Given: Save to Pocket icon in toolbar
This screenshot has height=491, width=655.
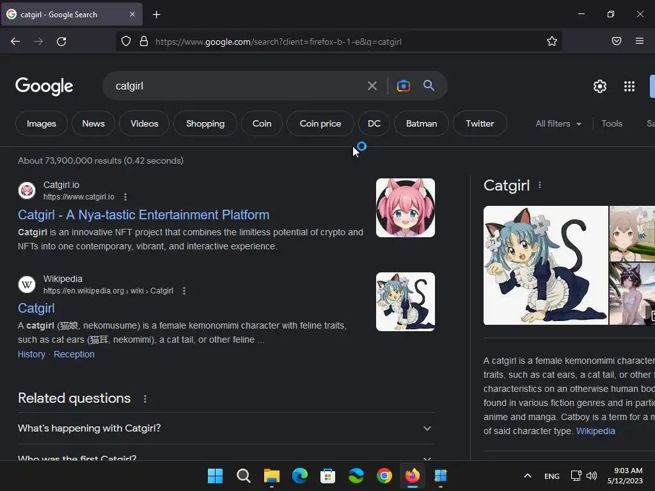Looking at the screenshot, I should click(x=616, y=41).
